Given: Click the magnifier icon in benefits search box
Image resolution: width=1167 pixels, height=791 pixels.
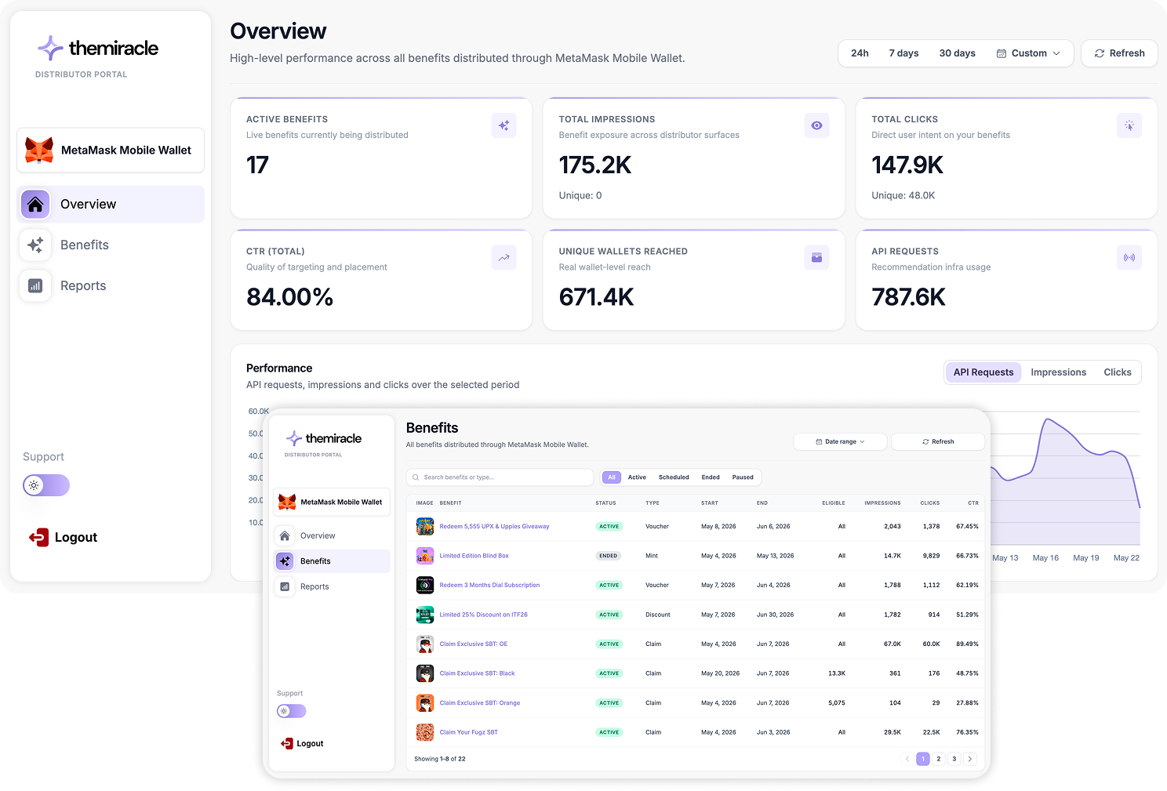Looking at the screenshot, I should (416, 477).
